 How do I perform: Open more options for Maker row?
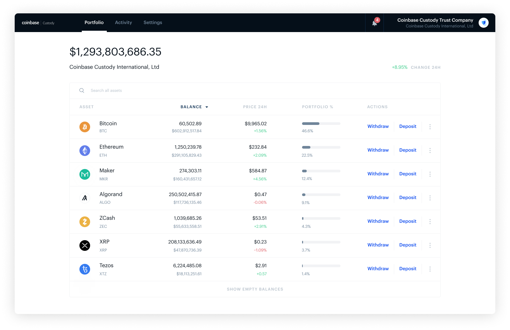tap(430, 174)
